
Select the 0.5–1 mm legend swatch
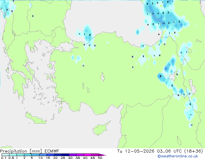coord(13,155)
